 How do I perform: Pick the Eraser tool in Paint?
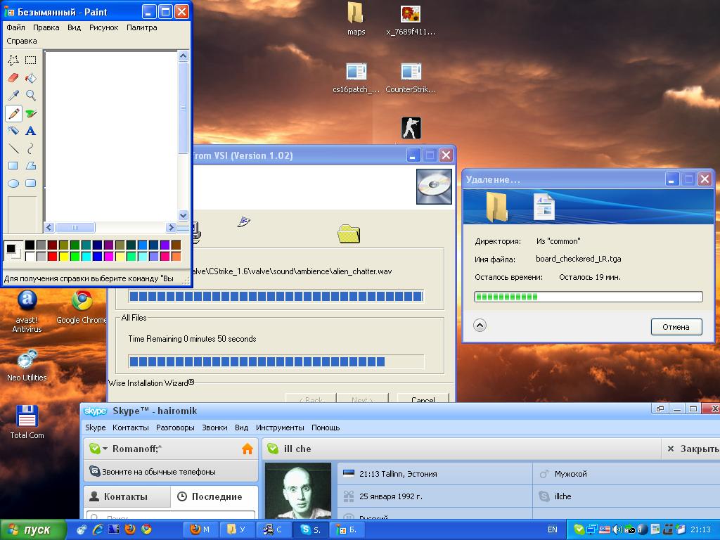13,77
